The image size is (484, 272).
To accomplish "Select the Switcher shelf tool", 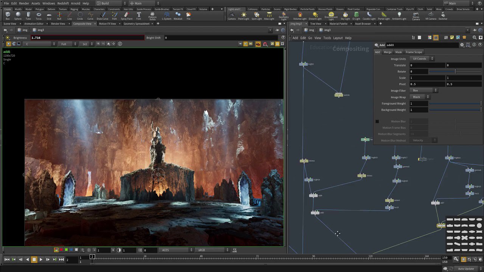I will [443, 16].
